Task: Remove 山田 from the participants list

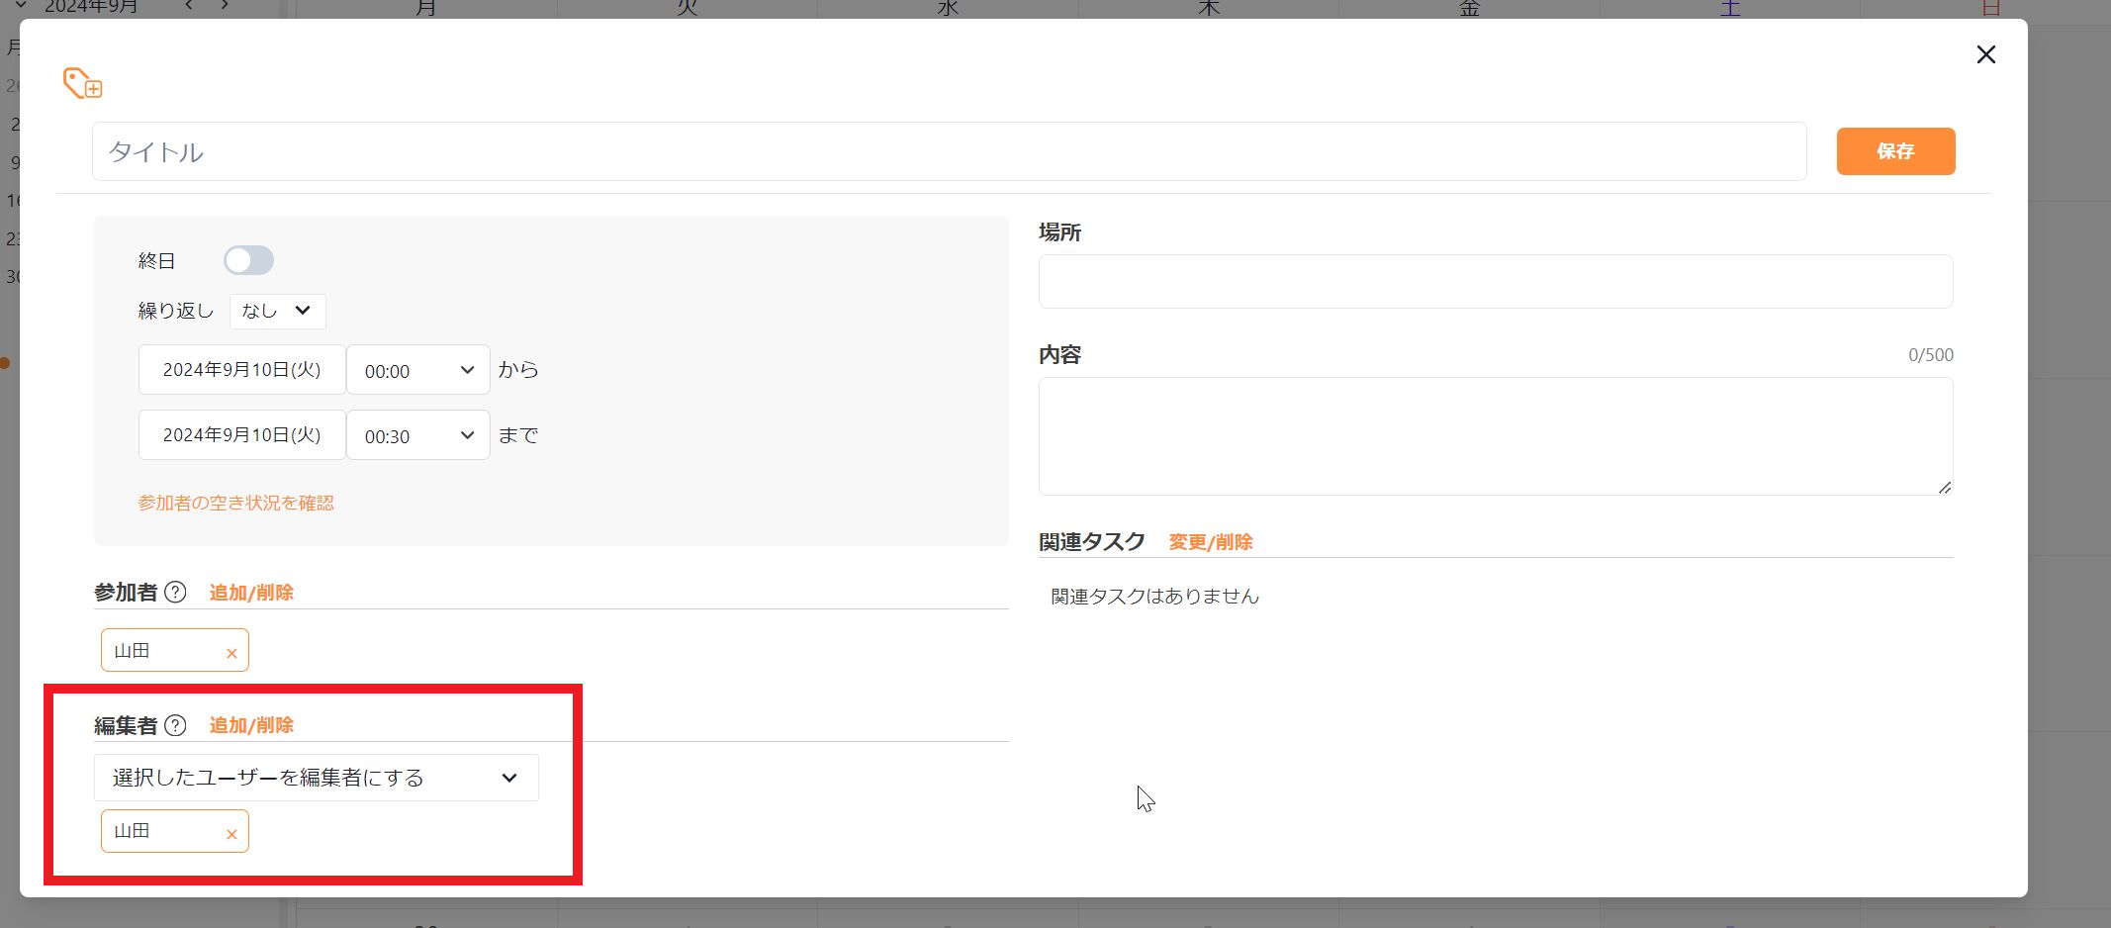Action: (x=231, y=651)
